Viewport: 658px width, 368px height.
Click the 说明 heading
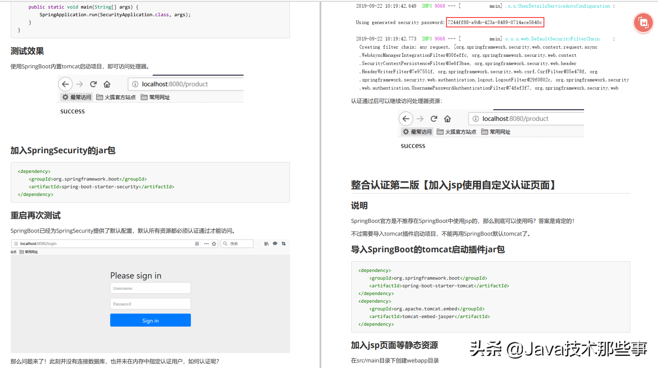point(359,206)
